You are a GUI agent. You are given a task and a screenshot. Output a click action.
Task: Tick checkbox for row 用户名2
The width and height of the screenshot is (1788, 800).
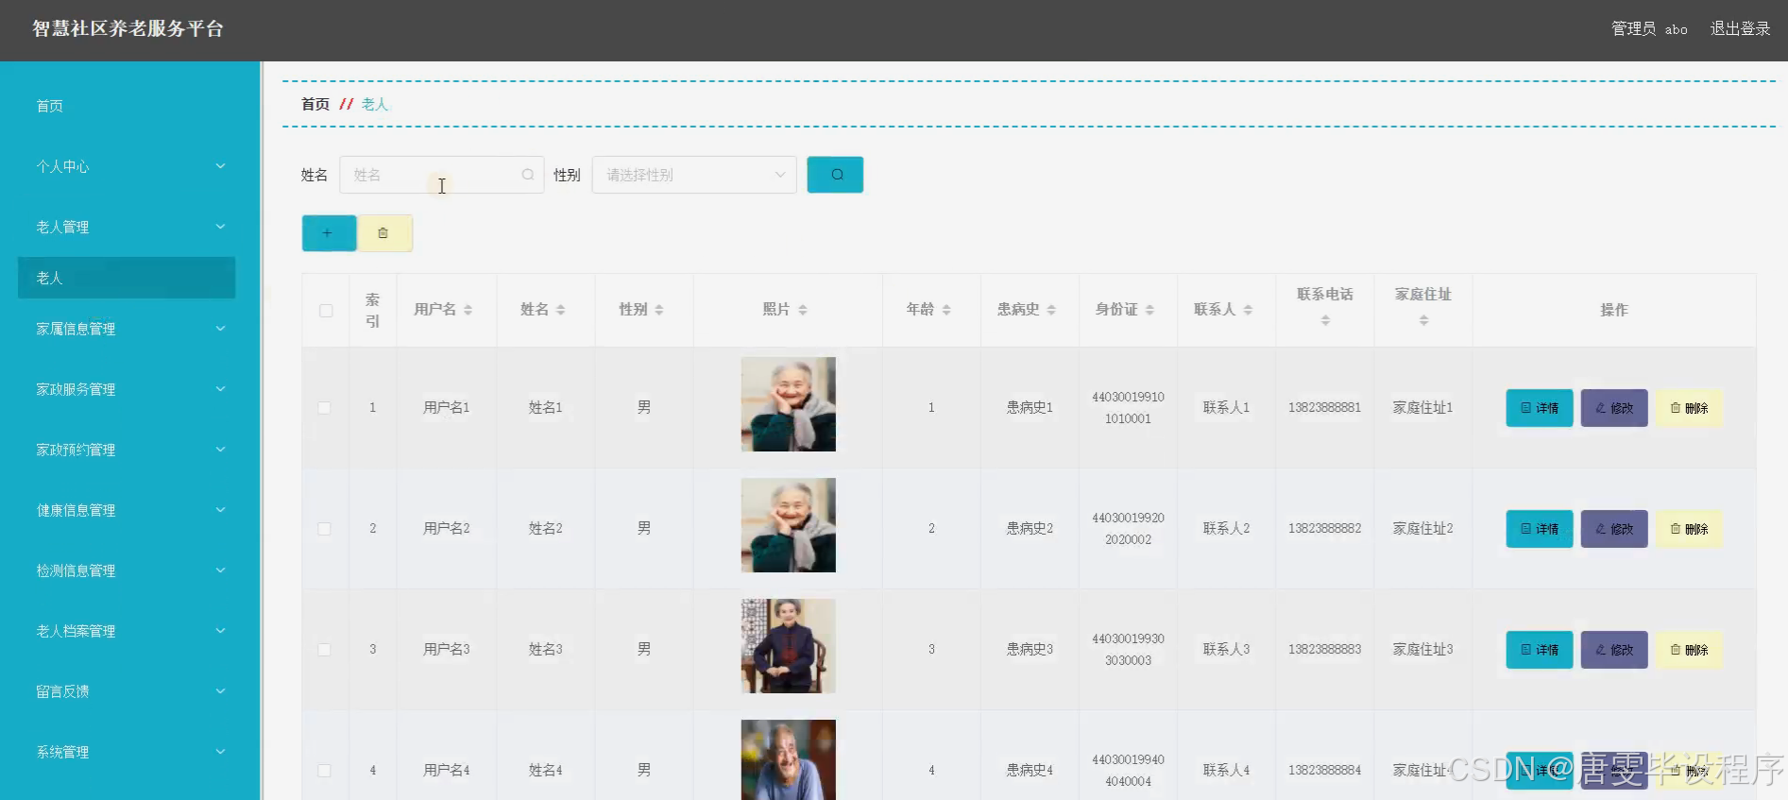tap(324, 529)
